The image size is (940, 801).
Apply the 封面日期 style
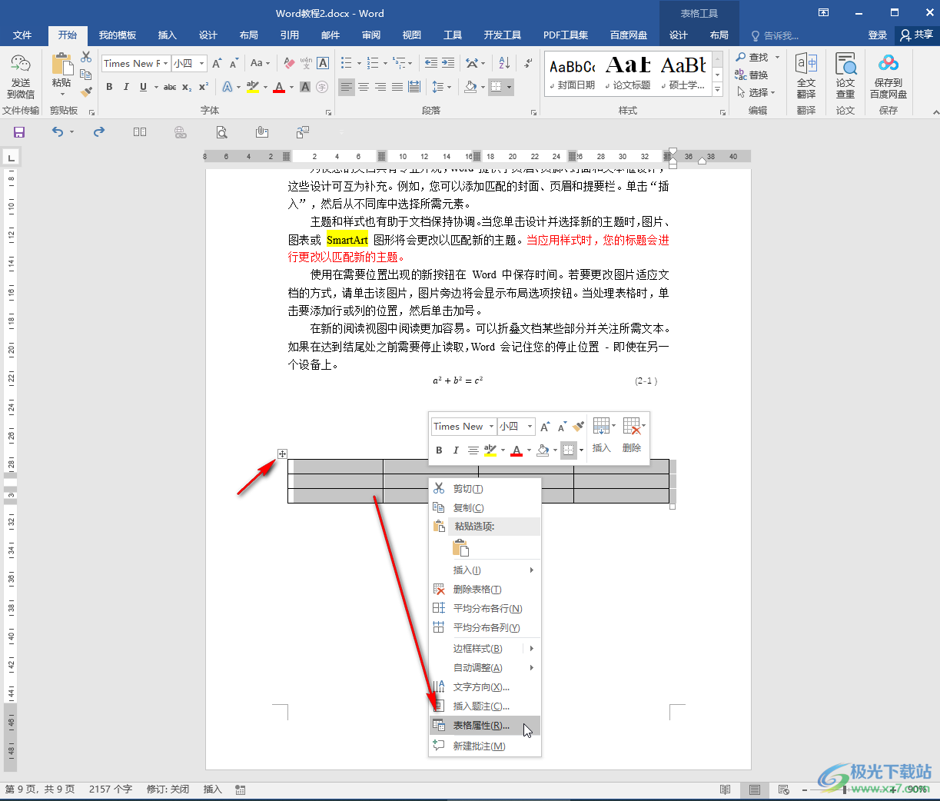(573, 73)
